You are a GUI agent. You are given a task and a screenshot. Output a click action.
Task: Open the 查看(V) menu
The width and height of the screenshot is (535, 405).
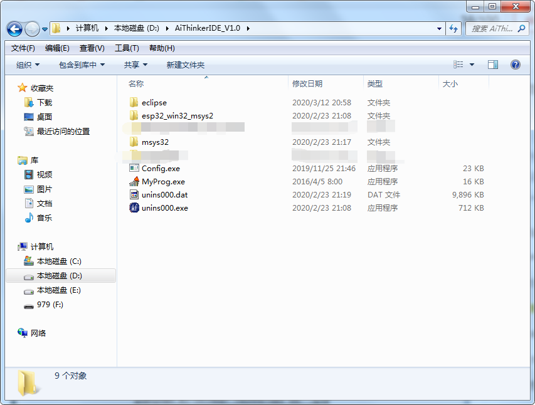[x=92, y=48]
